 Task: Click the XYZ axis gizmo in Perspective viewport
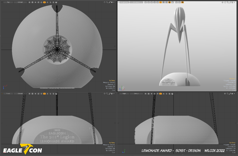tap(122, 88)
